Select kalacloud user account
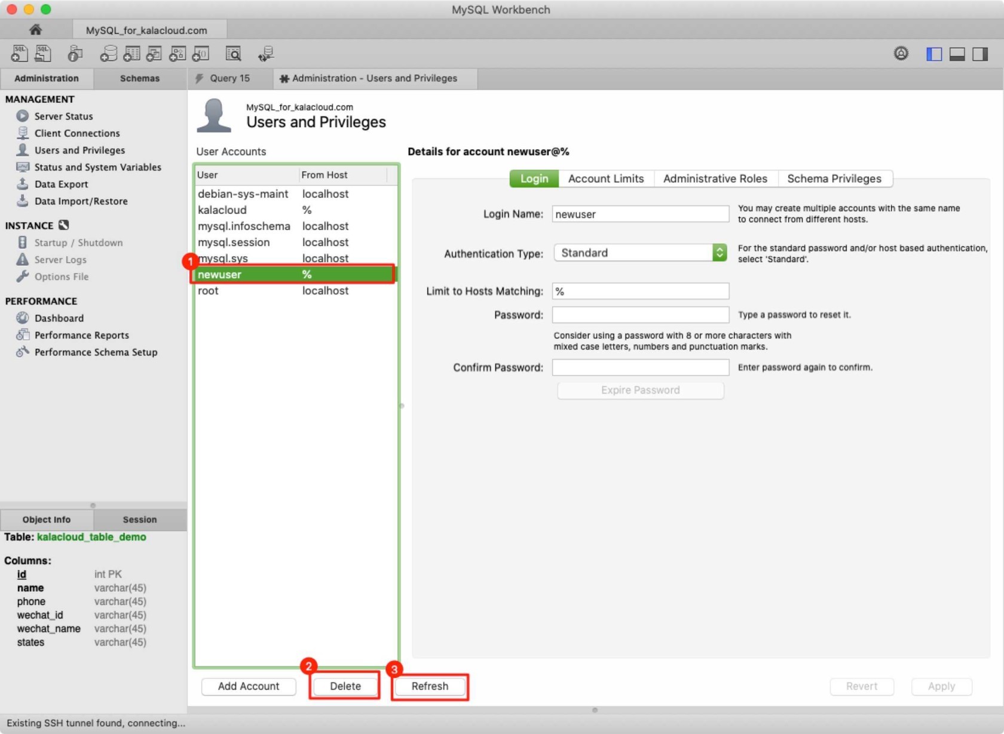 point(296,210)
